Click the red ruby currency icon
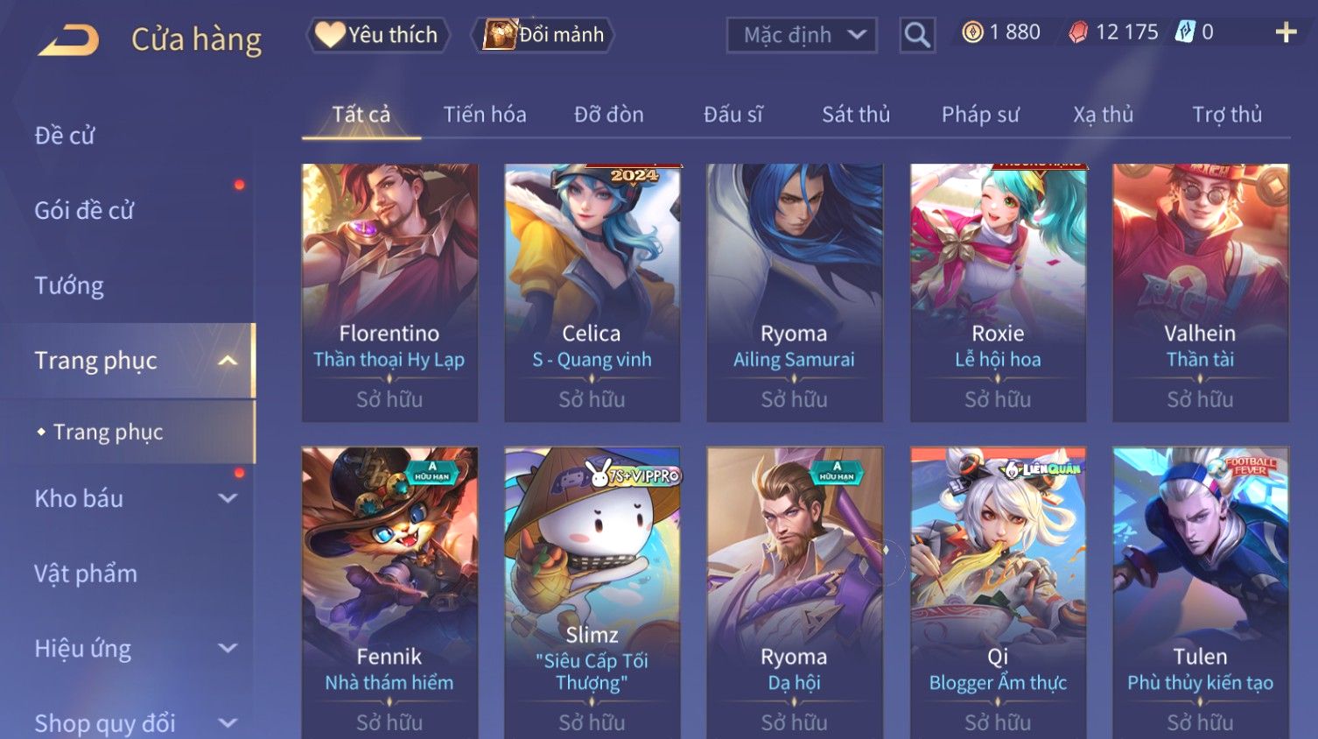The width and height of the screenshot is (1318, 739). click(x=1078, y=32)
